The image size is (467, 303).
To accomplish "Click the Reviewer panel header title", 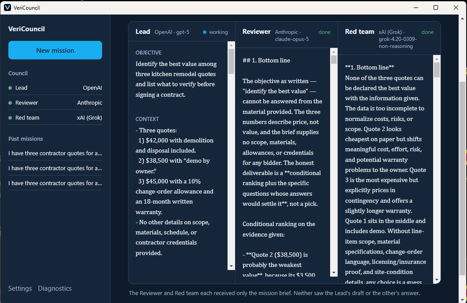I will click(256, 32).
